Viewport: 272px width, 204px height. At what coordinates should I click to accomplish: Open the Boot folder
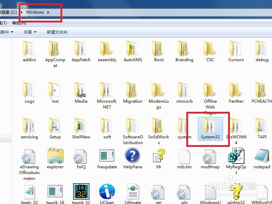(159, 51)
